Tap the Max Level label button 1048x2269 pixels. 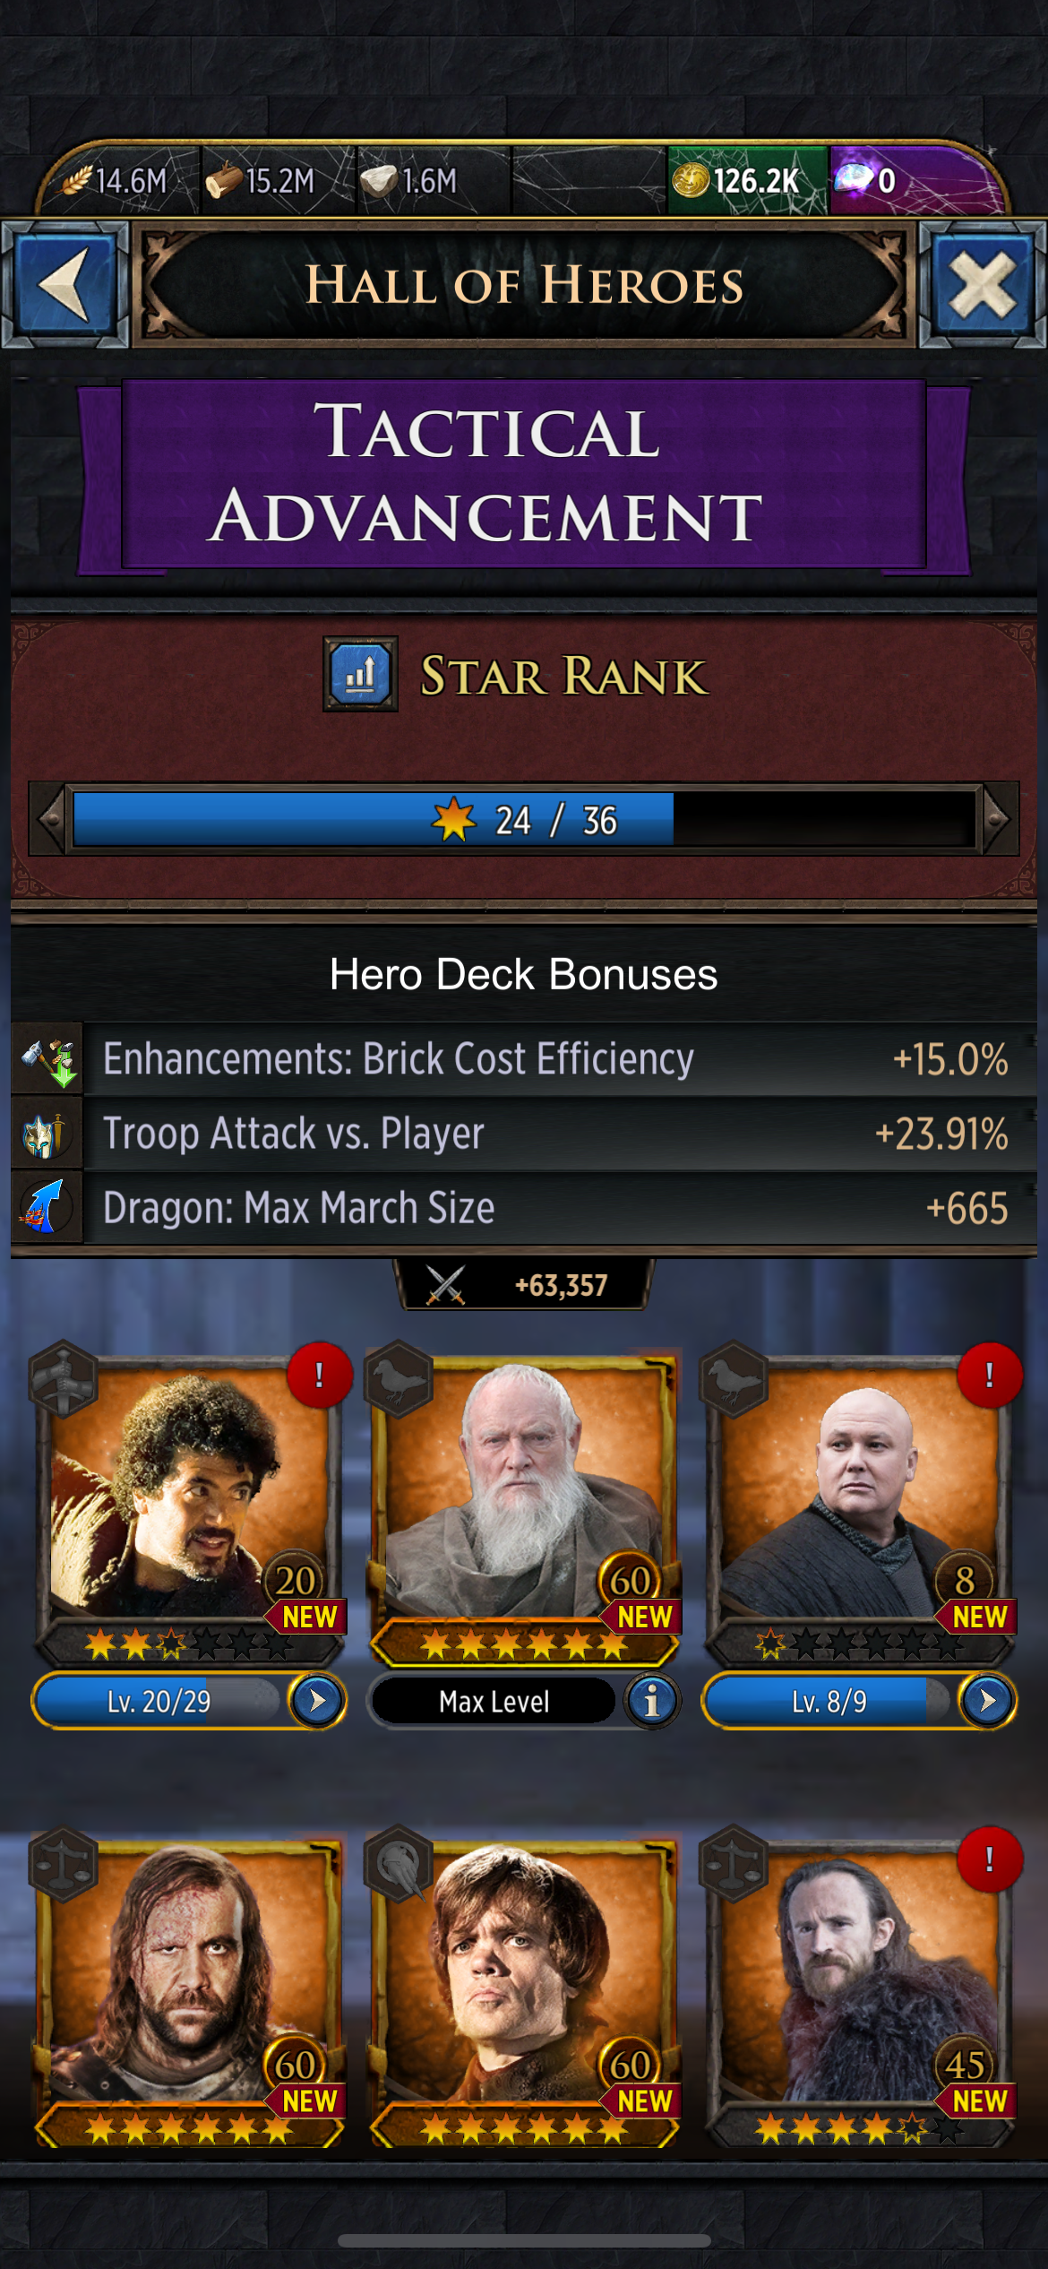tap(494, 1701)
